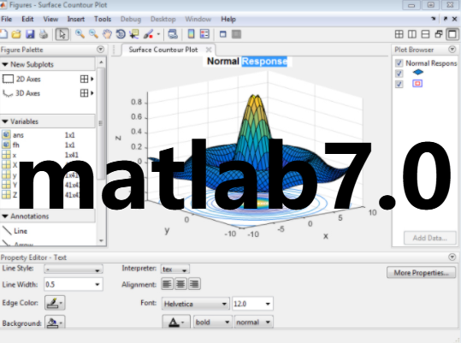
Task: Undock the figure window arrow icon
Action: tap(446, 19)
